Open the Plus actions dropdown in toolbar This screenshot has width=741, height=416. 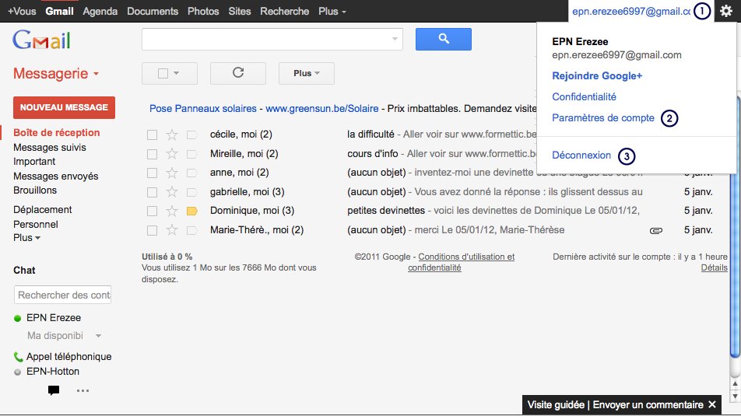(306, 73)
